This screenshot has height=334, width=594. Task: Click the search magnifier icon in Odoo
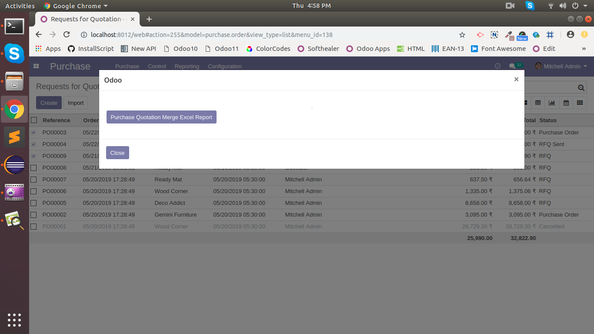click(x=581, y=88)
